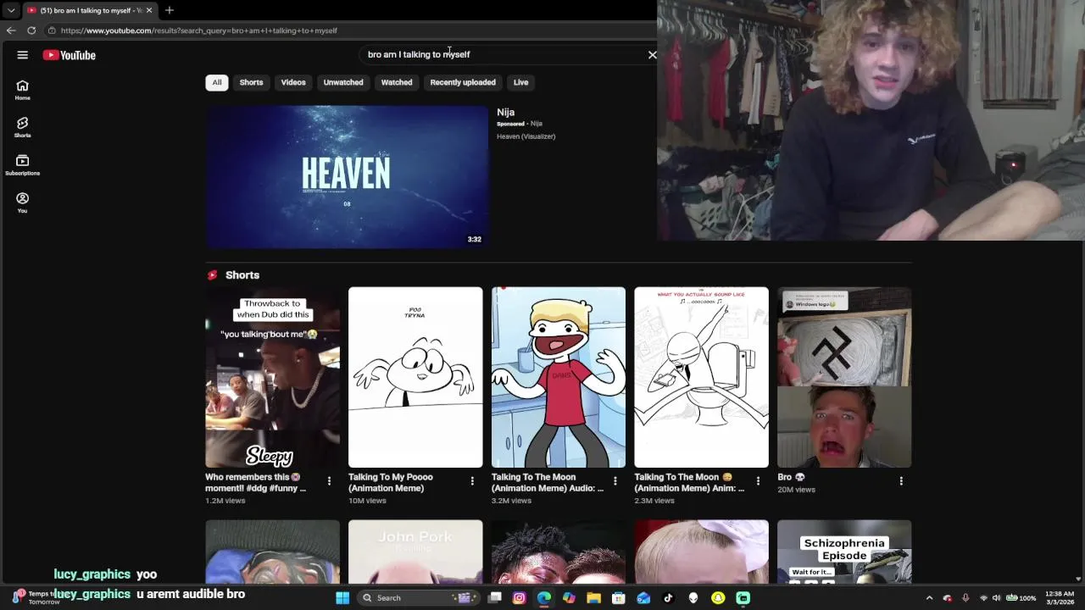Open the YouTube hamburger guide menu
Image resolution: width=1085 pixels, height=610 pixels.
[23, 55]
